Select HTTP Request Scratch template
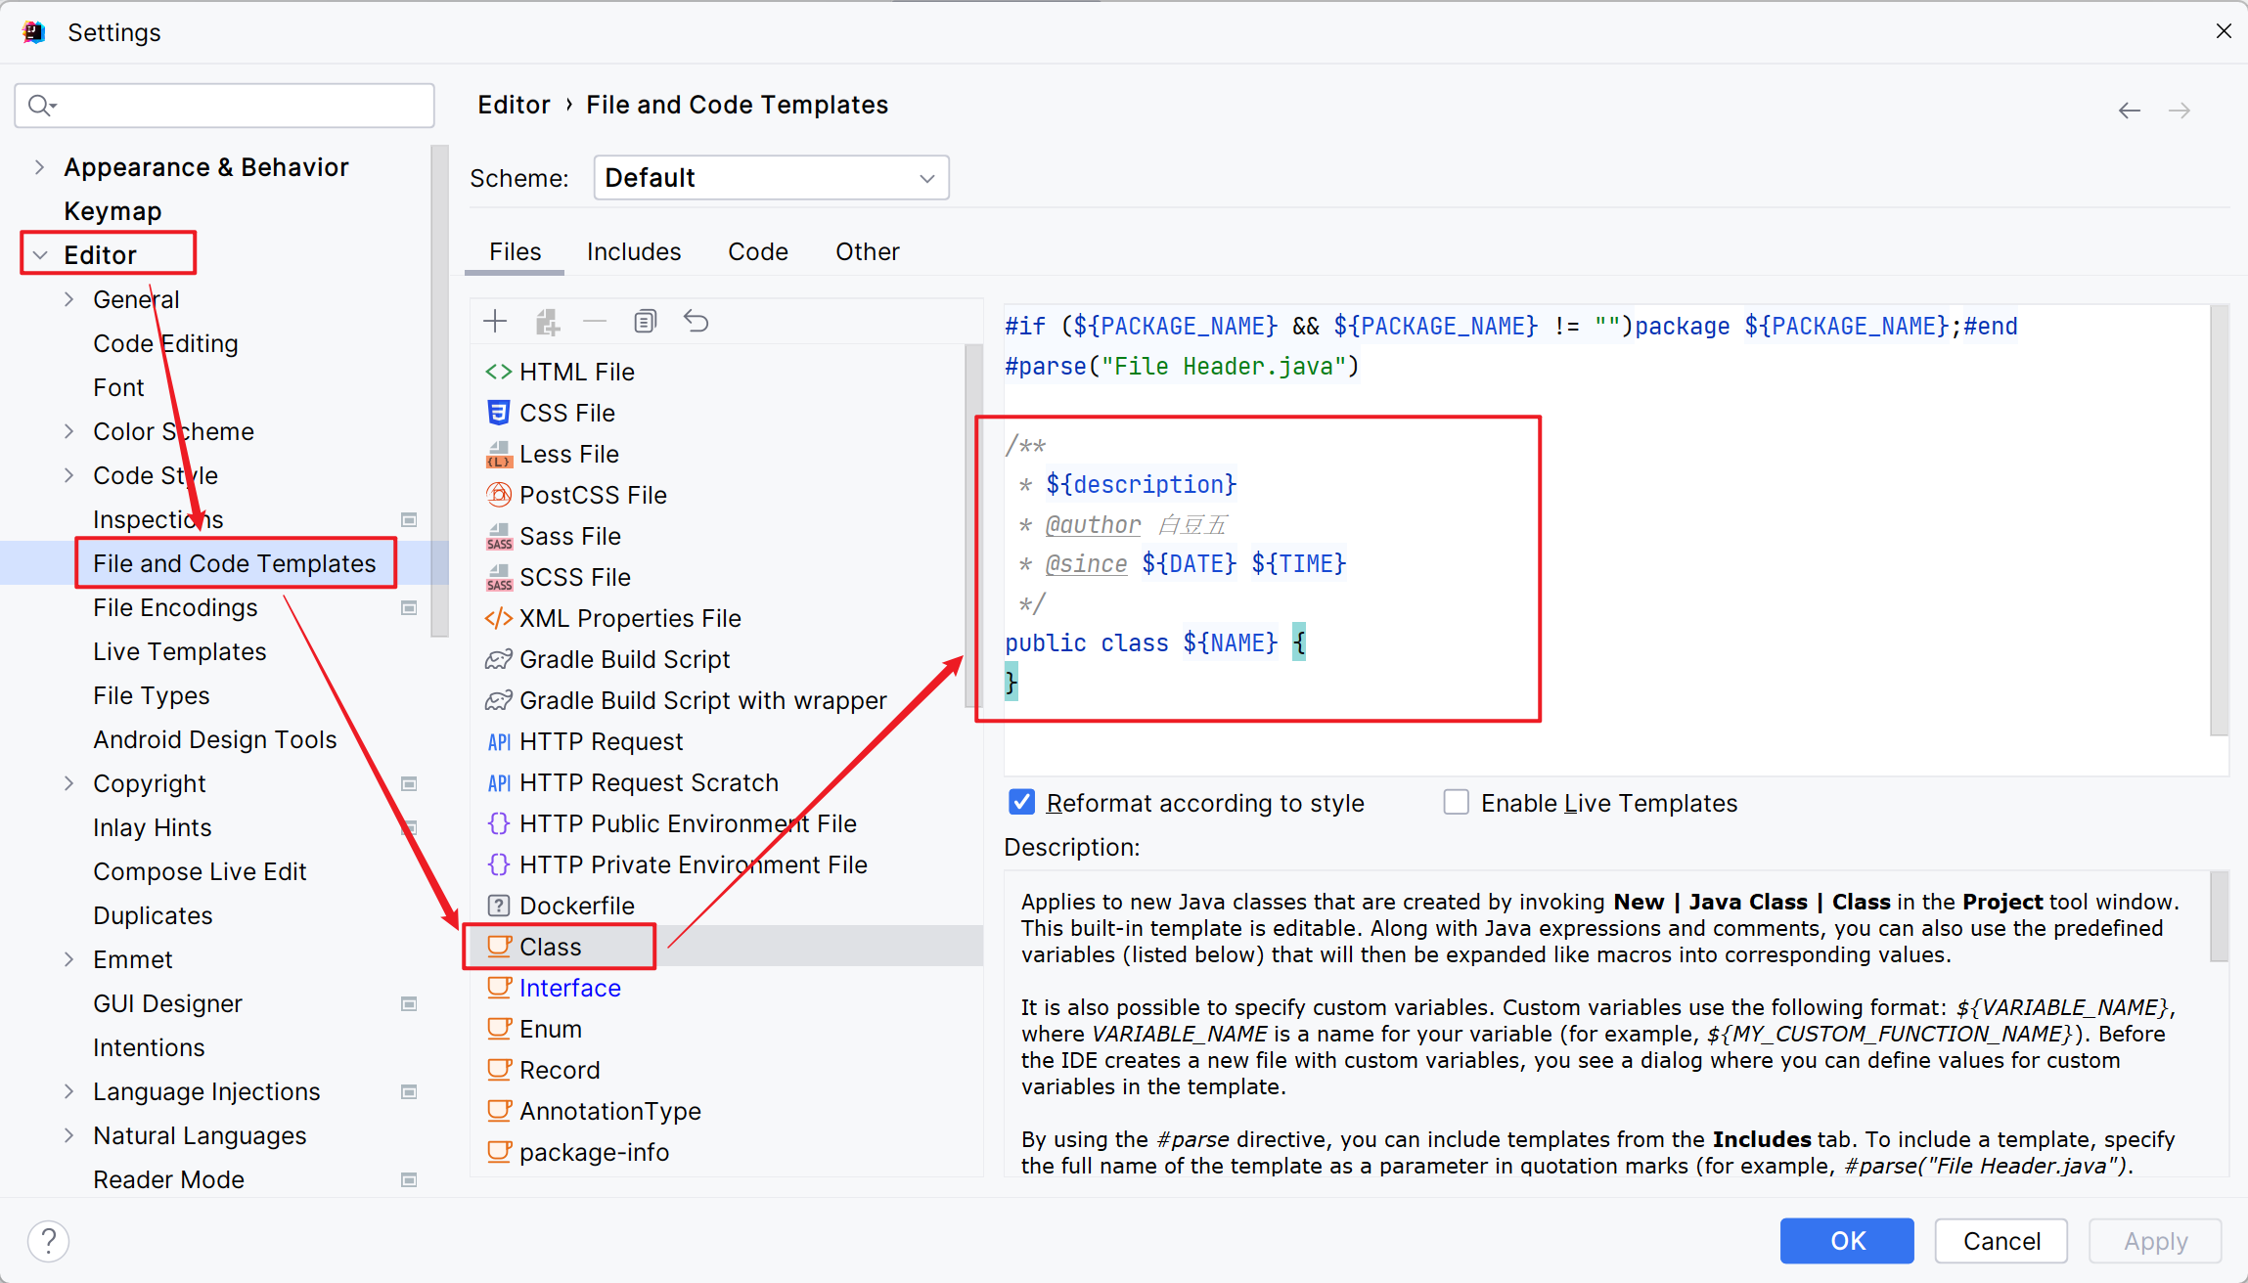 (650, 782)
